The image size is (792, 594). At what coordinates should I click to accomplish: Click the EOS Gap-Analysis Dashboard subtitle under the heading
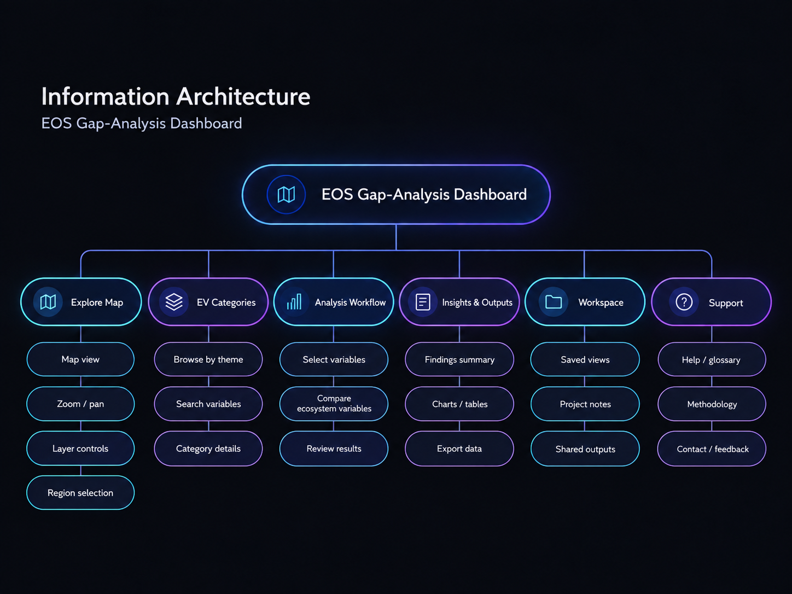[x=142, y=124]
